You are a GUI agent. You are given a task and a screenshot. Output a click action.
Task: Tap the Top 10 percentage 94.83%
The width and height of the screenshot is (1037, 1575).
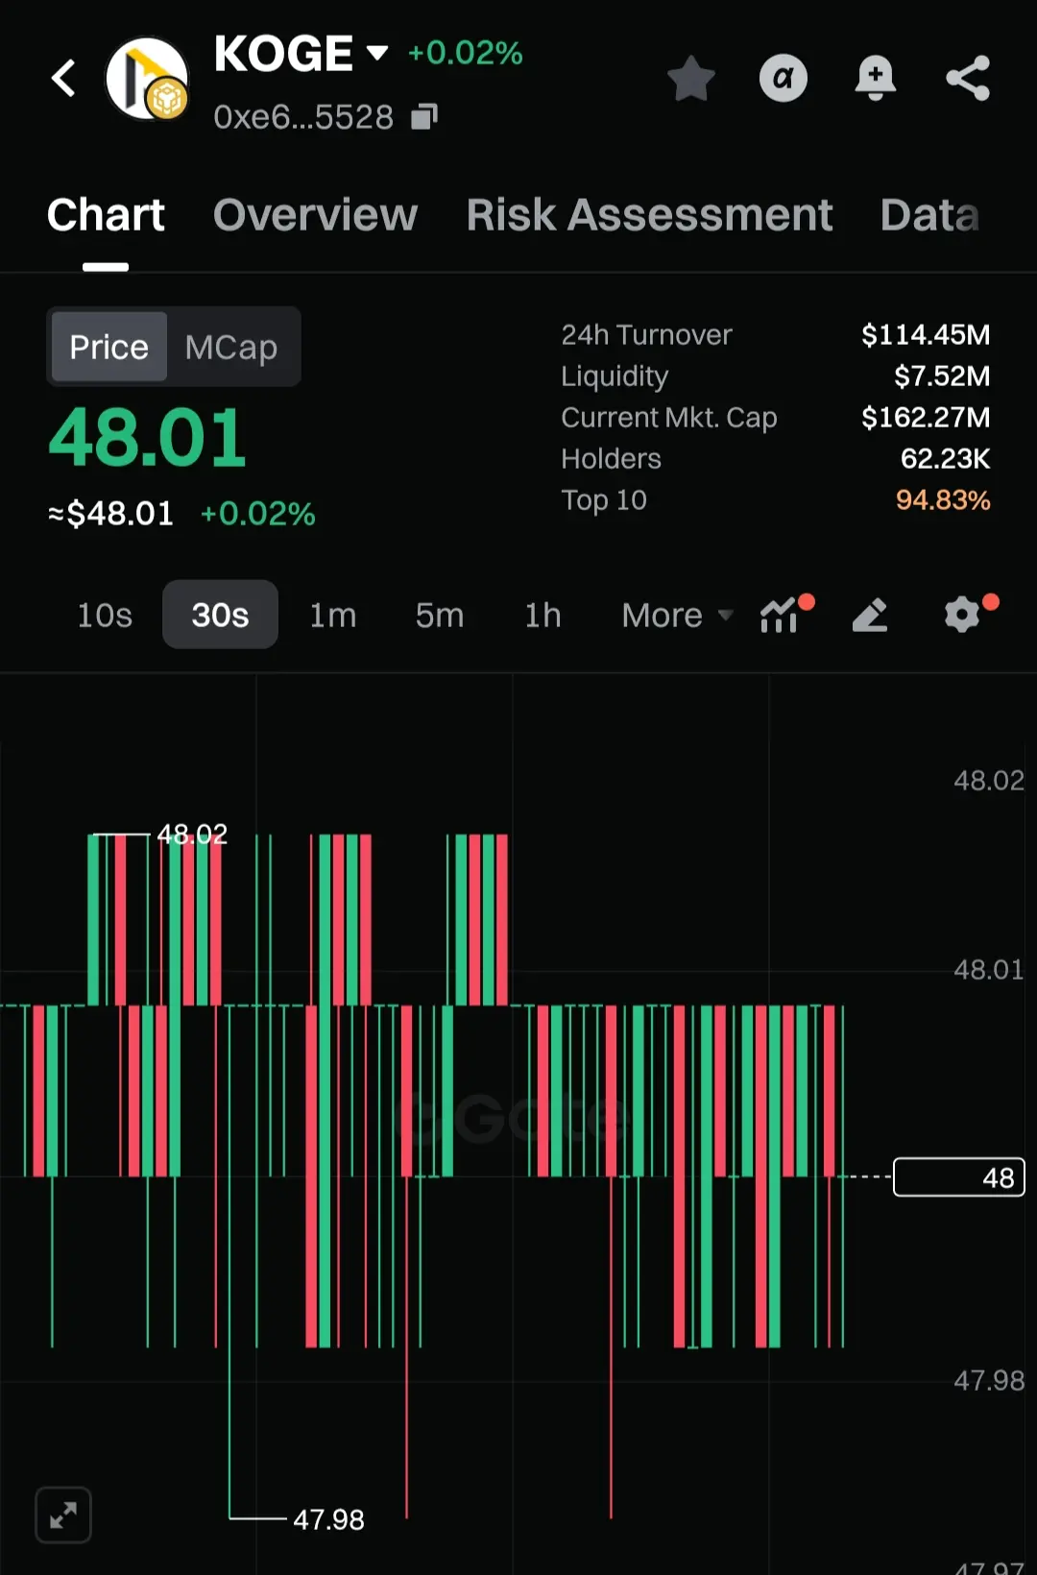coord(943,499)
